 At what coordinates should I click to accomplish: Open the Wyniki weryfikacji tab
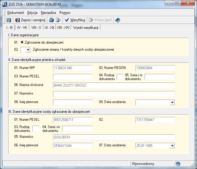point(86,27)
